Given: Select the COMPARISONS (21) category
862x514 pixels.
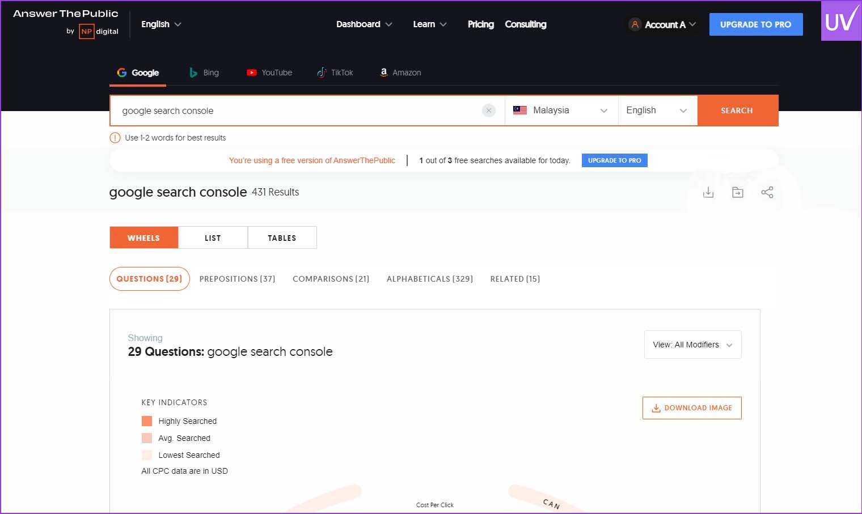Looking at the screenshot, I should click(331, 279).
